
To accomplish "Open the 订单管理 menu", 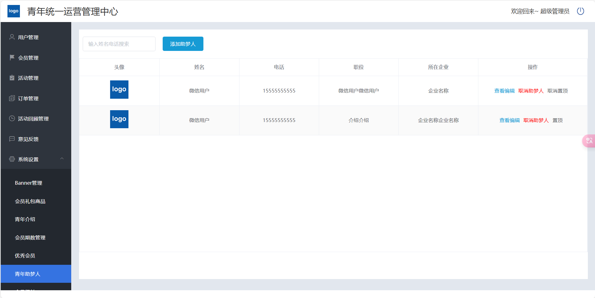I will [x=36, y=98].
